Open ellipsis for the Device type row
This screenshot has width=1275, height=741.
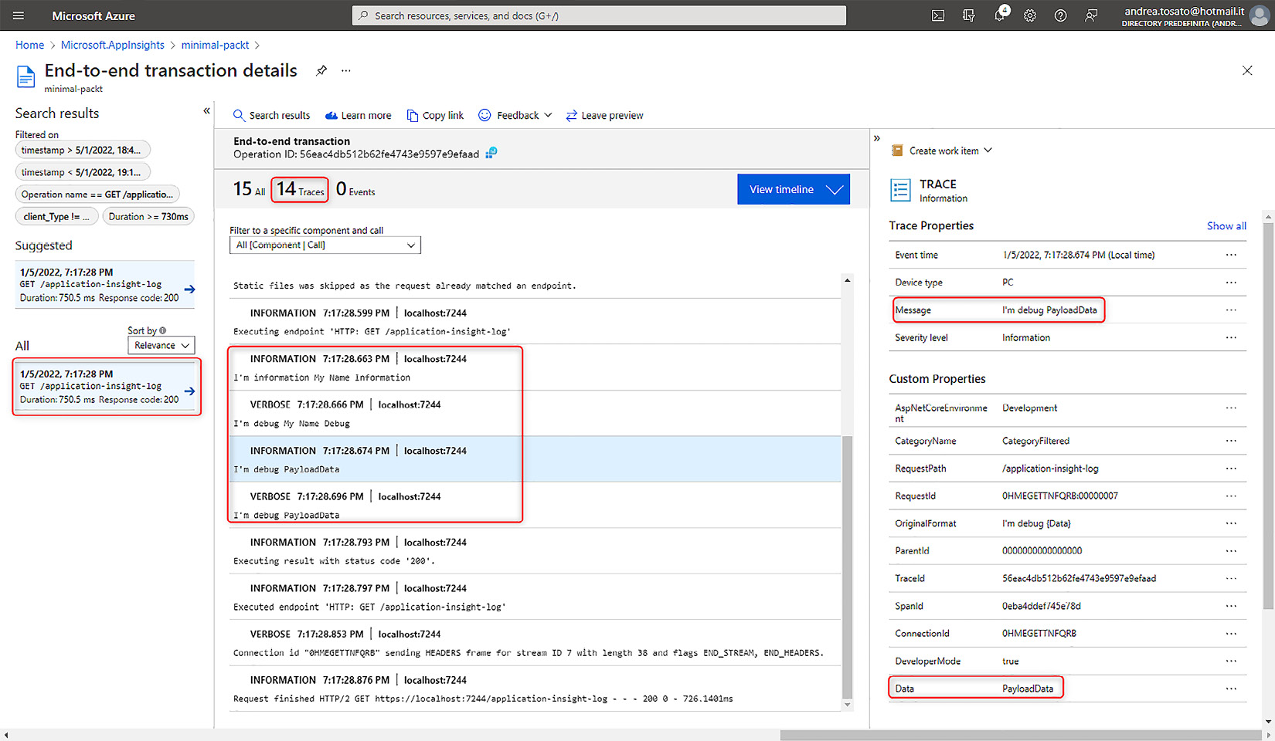click(x=1231, y=283)
